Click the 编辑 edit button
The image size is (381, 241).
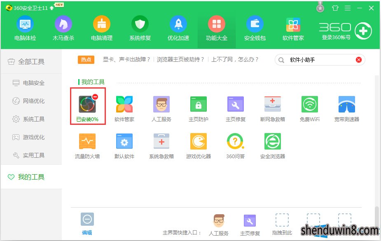87,224
